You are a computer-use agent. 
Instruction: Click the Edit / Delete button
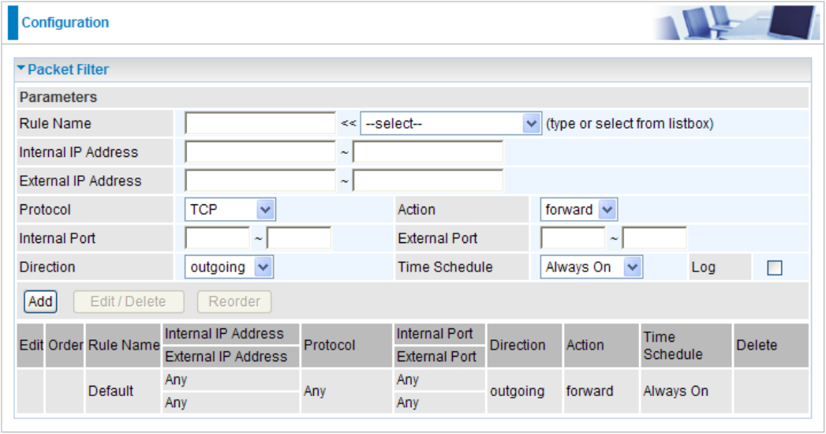coord(129,301)
